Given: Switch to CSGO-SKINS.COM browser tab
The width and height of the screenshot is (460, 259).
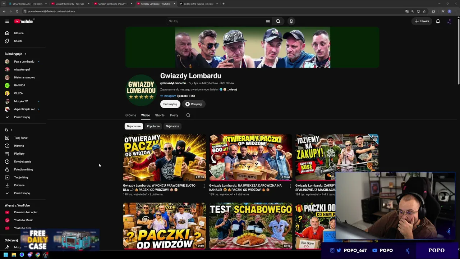Looking at the screenshot, I should (27, 4).
